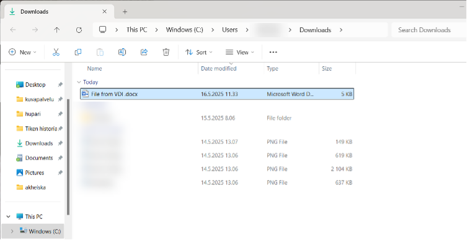Click the Search Downloads field
468x240 pixels.
pyautogui.click(x=429, y=30)
